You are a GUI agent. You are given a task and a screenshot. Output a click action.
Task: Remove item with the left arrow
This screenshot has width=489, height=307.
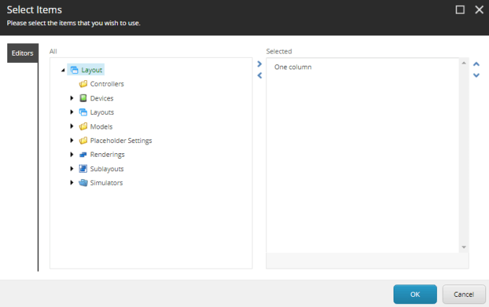pyautogui.click(x=260, y=75)
